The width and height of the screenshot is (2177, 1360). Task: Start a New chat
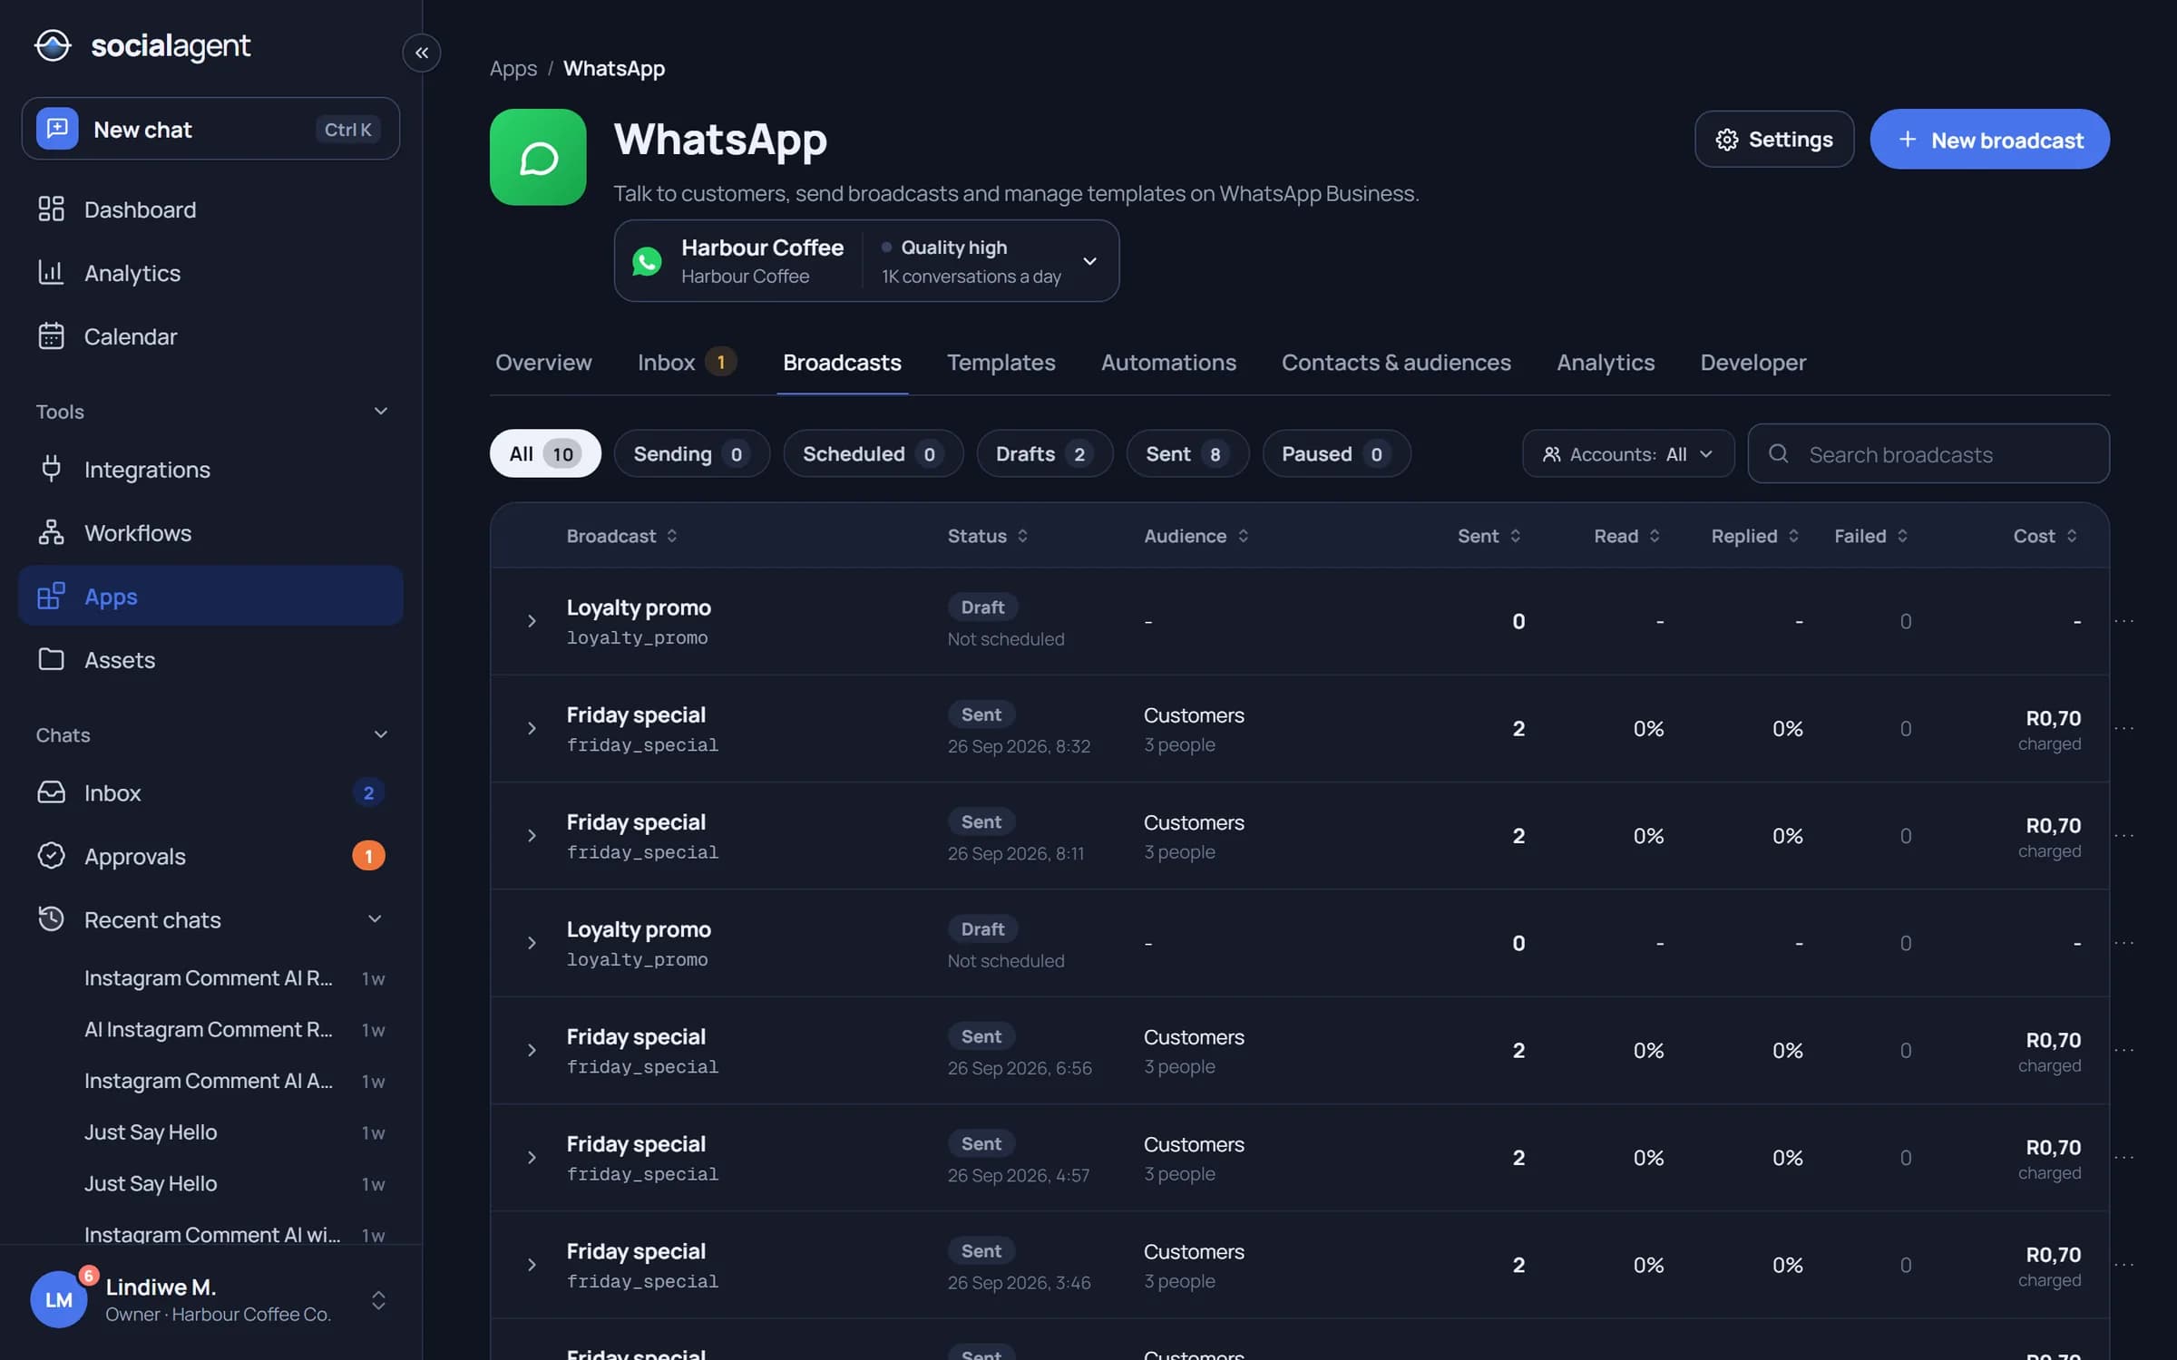(210, 129)
